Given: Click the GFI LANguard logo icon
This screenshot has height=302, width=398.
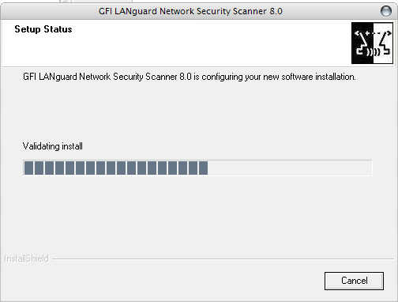Looking at the screenshot, I should pos(372,43).
